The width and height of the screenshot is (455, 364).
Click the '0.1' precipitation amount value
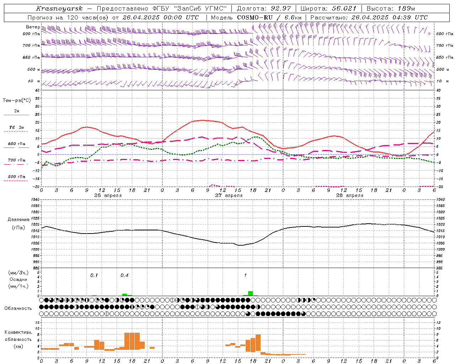click(x=94, y=275)
